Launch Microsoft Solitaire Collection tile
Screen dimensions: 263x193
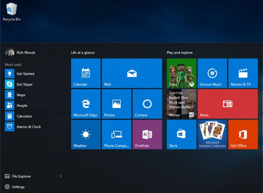(213, 135)
